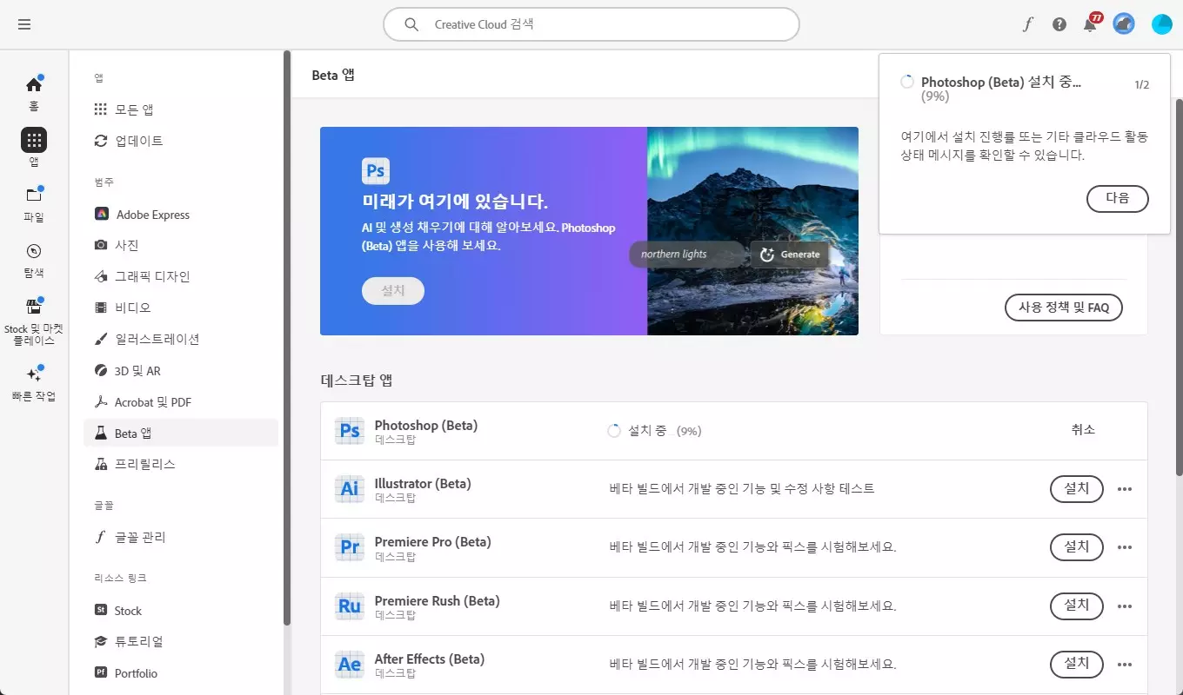Click the profile avatar icon
This screenshot has height=695, width=1183.
(x=1161, y=24)
